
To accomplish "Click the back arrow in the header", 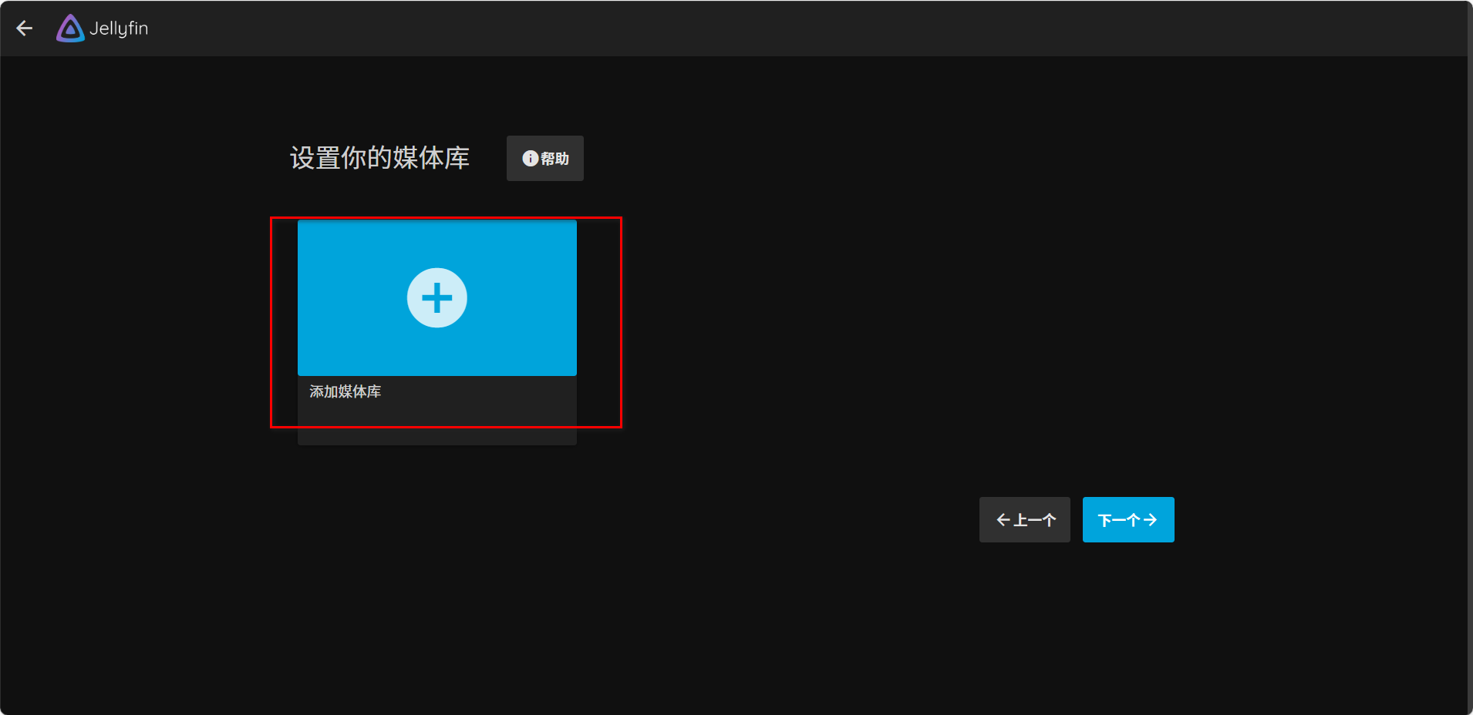I will click(x=25, y=29).
